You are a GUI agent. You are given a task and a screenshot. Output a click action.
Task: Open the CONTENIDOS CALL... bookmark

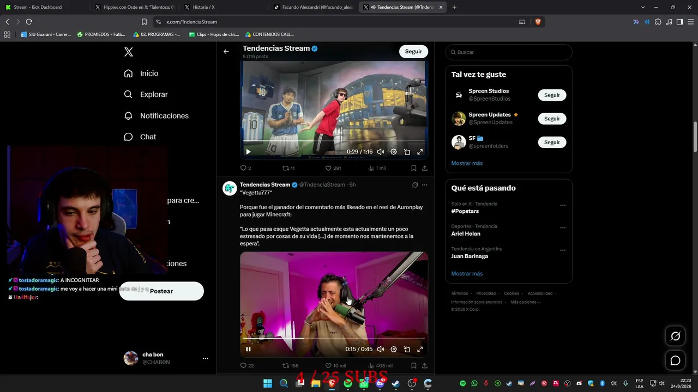pyautogui.click(x=269, y=34)
